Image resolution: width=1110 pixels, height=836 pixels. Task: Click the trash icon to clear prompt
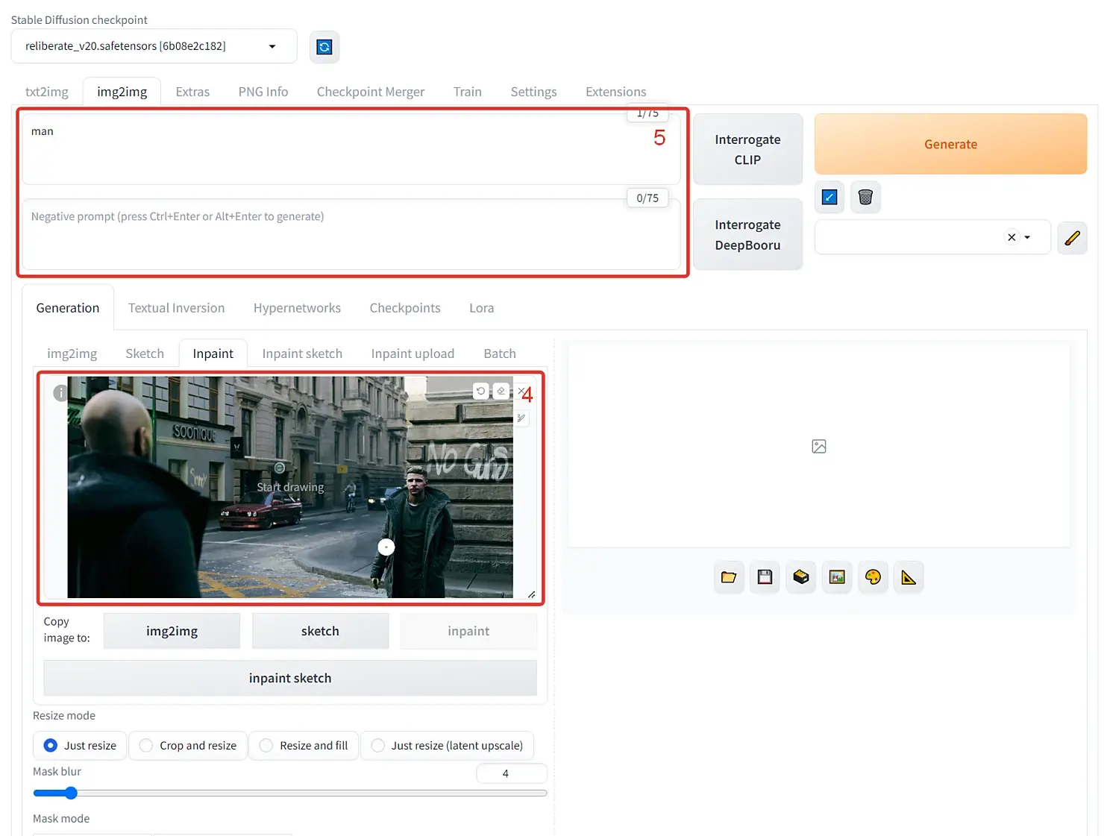pos(865,197)
